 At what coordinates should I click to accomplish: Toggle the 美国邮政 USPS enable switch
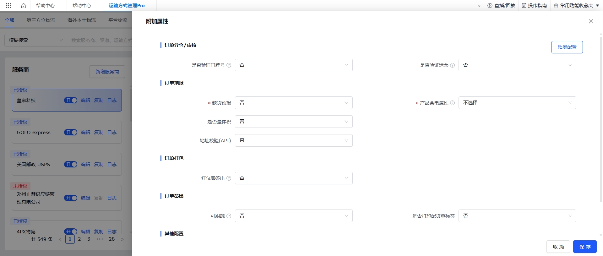pos(71,164)
